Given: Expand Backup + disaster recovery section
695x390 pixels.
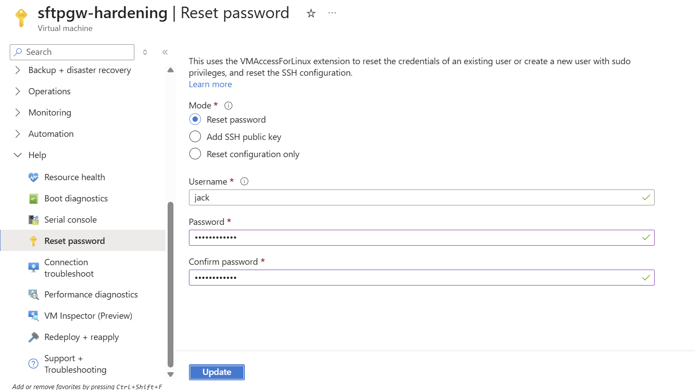Looking at the screenshot, I should click(x=18, y=70).
